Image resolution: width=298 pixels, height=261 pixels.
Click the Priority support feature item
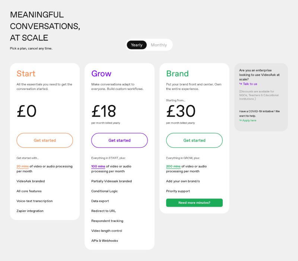[x=178, y=191]
